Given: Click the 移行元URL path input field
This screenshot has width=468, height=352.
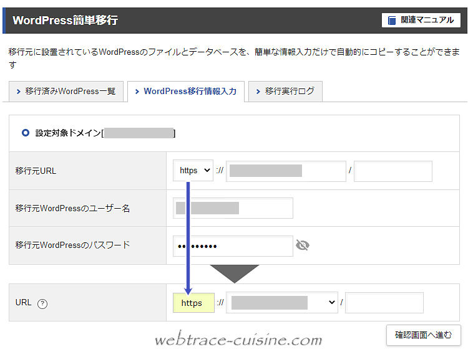Looking at the screenshot, I should click(x=392, y=171).
